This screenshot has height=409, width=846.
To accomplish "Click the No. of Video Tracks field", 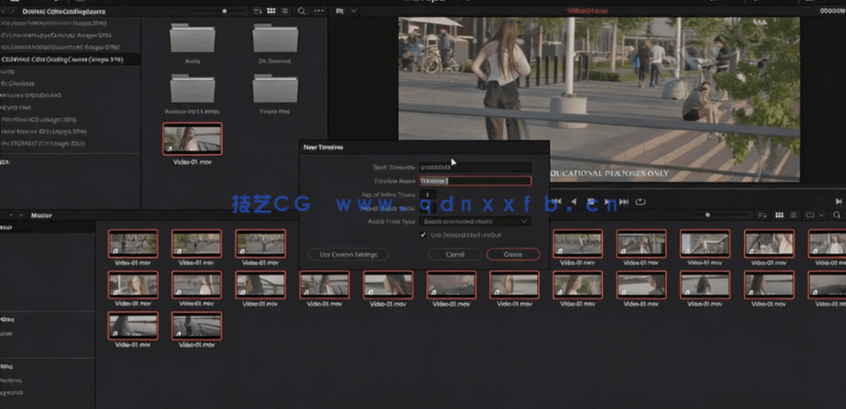I will click(428, 194).
